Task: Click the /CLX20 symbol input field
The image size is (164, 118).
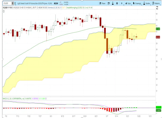Action: (7, 3)
